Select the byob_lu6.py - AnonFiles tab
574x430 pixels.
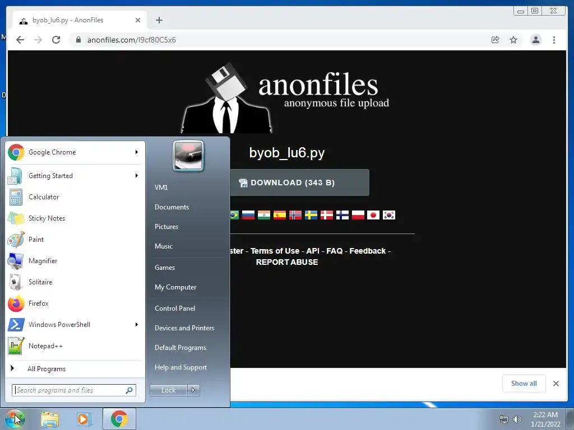click(80, 20)
